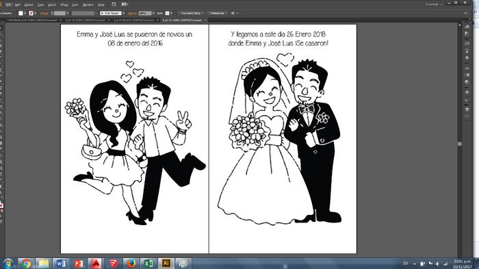Click the stroke weight input field
The height and width of the screenshot is (269, 479).
(60, 13)
